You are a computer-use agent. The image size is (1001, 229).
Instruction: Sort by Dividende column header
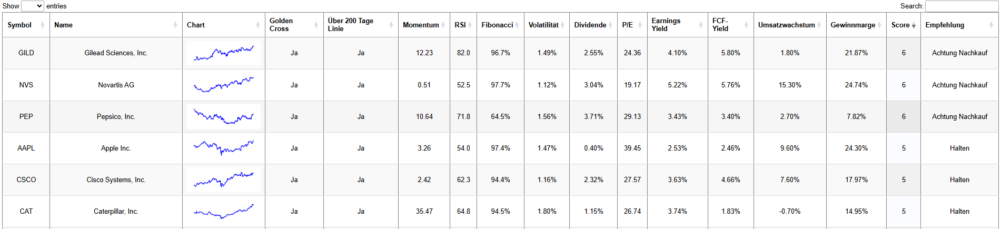click(590, 25)
